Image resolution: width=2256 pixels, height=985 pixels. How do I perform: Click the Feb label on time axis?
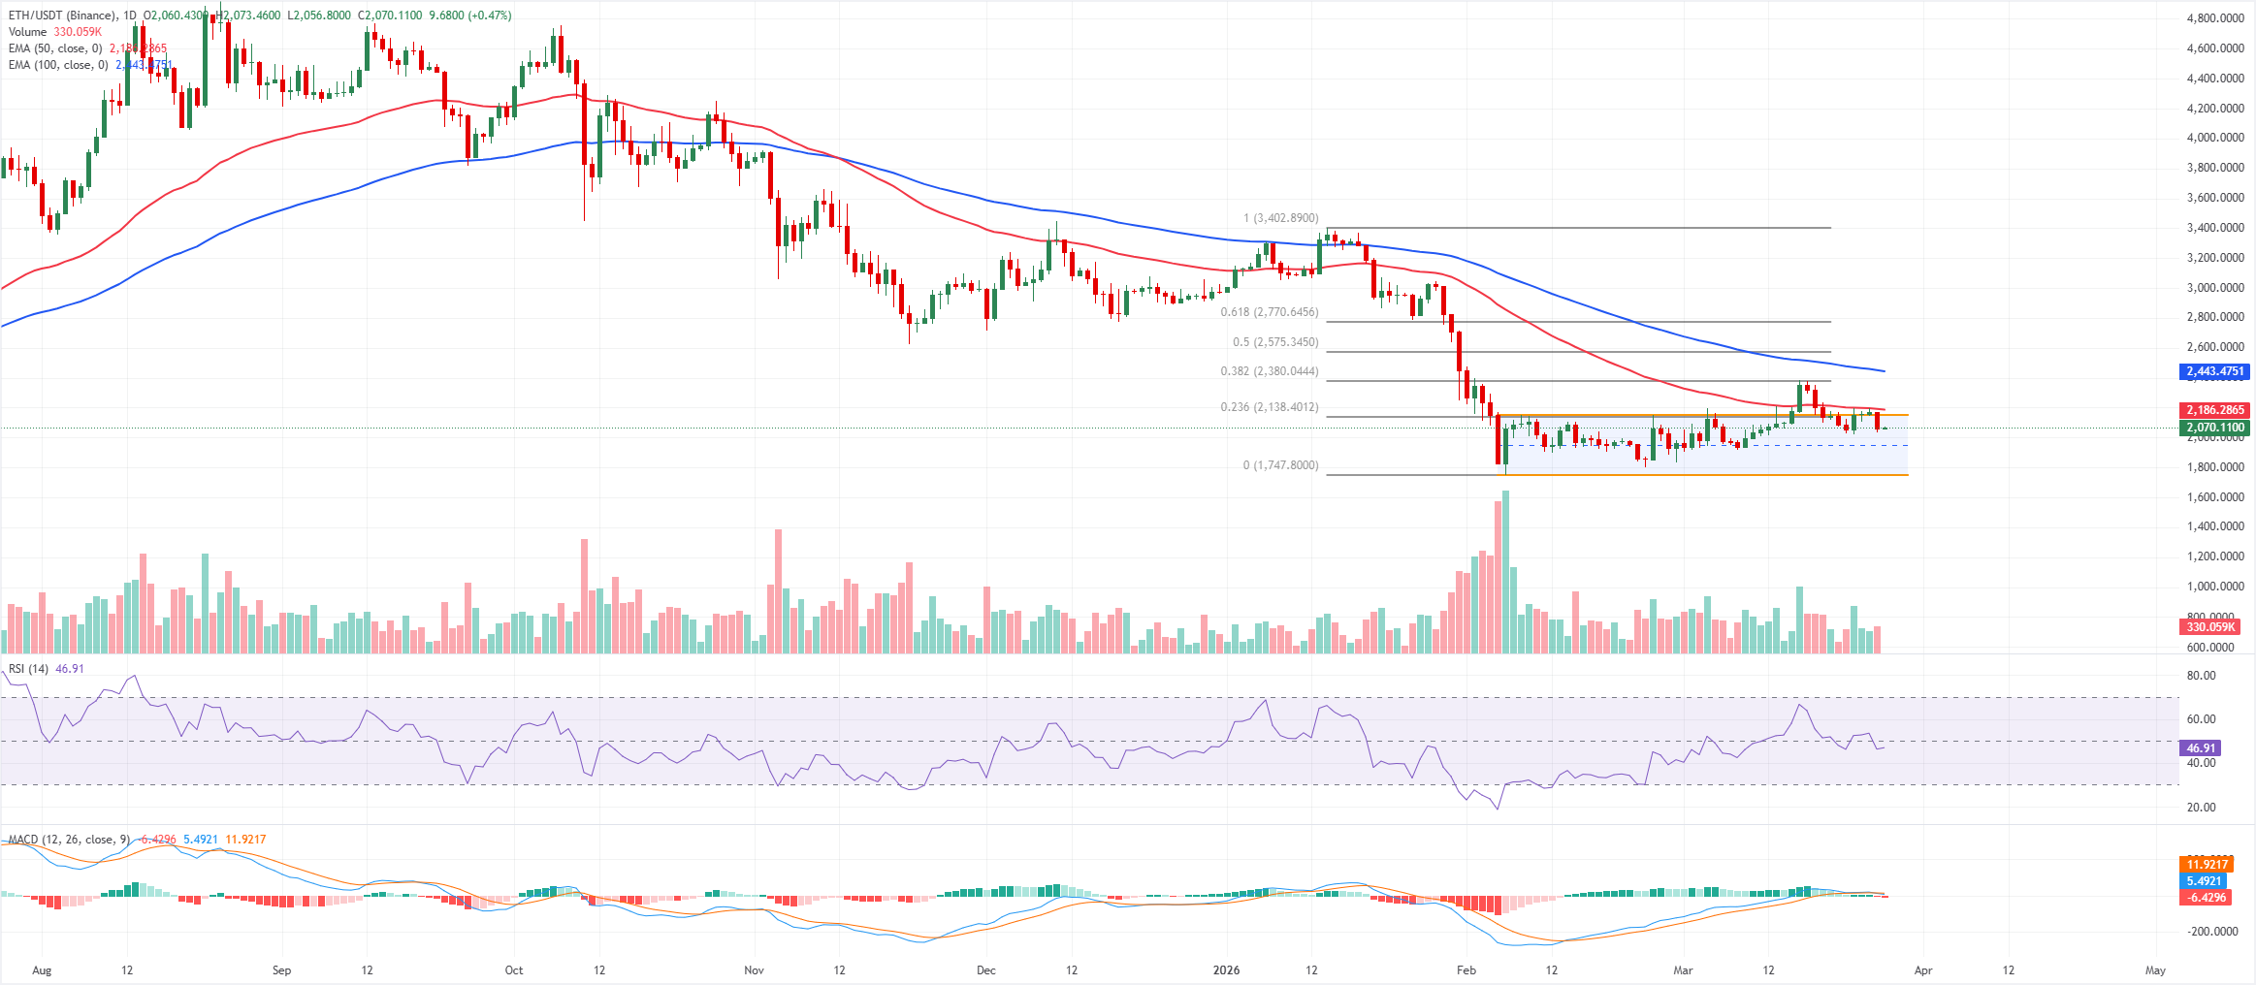click(1466, 970)
